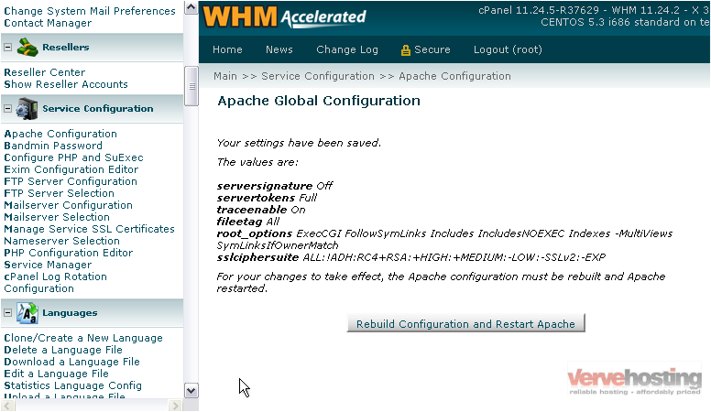This screenshot has width=711, height=412.
Task: Click the WHM Accelerated logo
Action: click(x=284, y=16)
